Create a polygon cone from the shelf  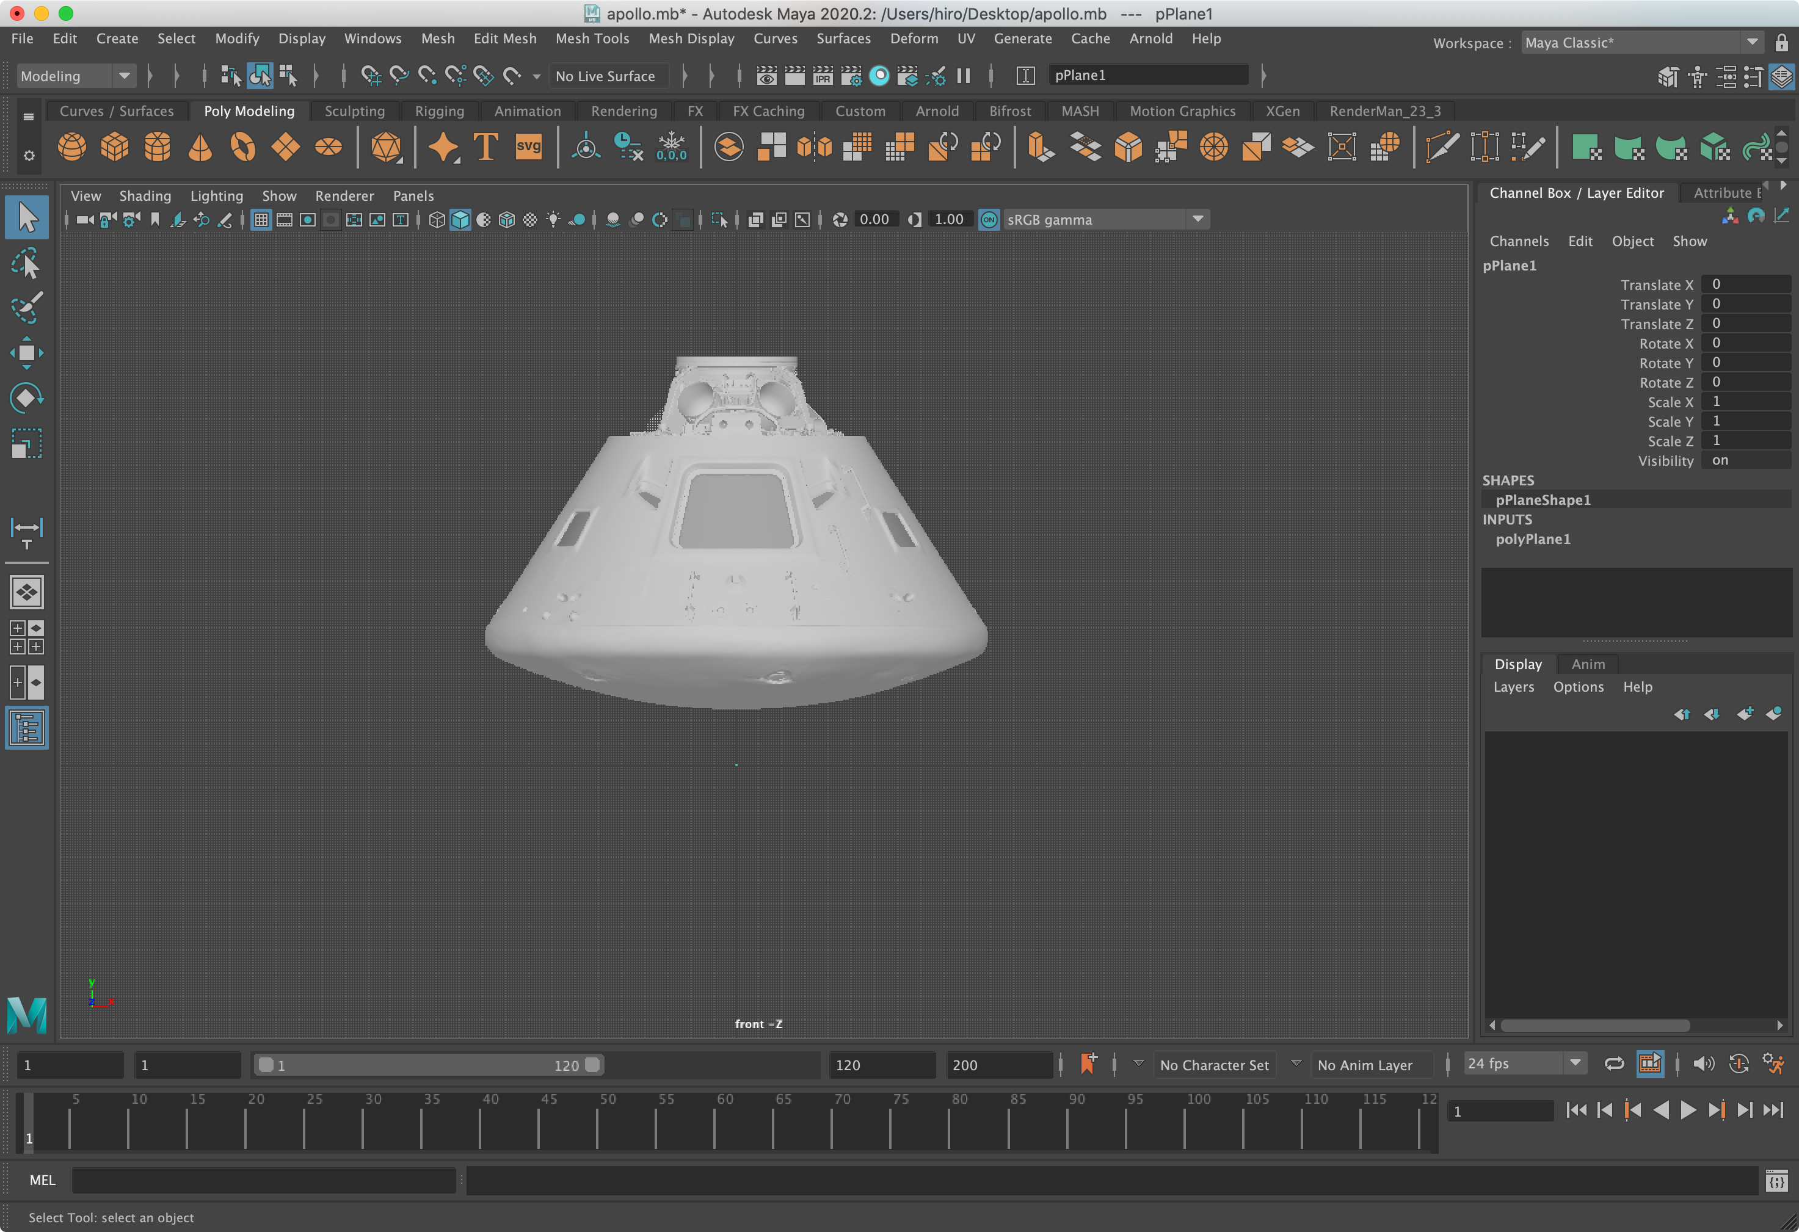tap(200, 147)
